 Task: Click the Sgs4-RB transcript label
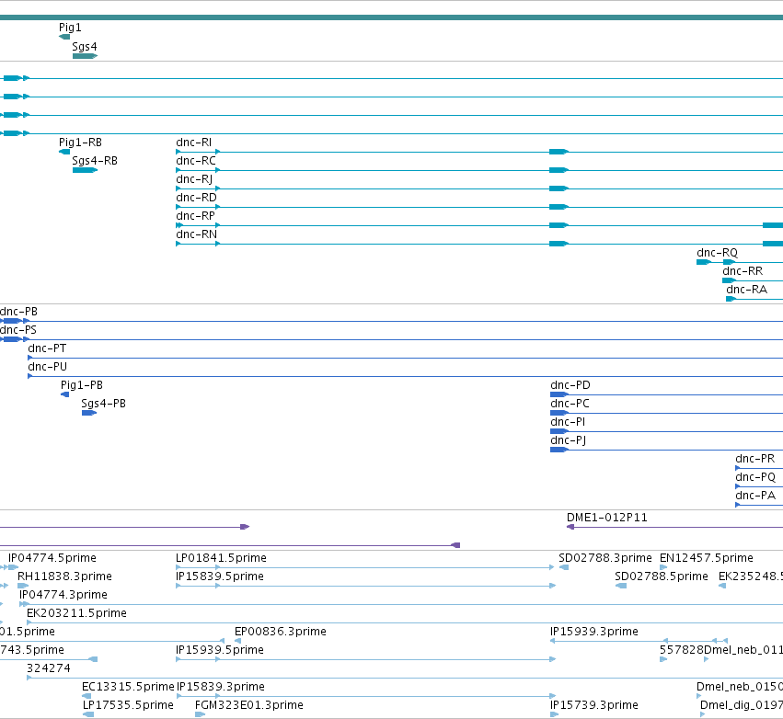pos(95,161)
